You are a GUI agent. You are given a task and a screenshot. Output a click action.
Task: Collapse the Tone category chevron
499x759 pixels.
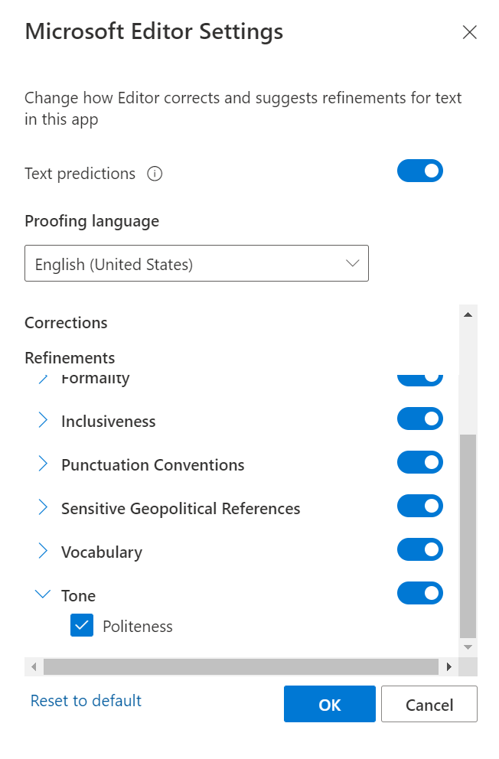[x=44, y=594]
